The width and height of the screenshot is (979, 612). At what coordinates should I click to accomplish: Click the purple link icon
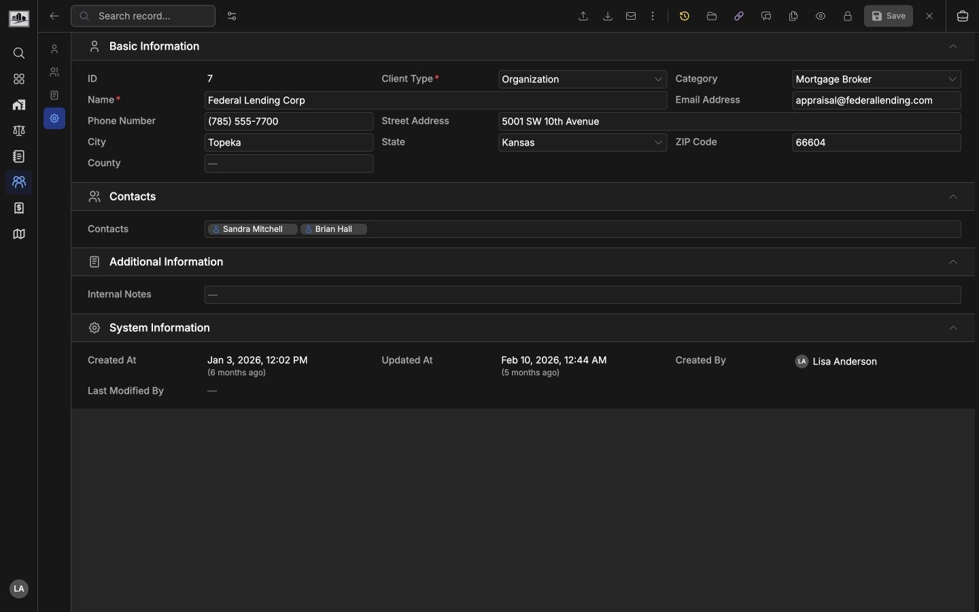click(740, 16)
